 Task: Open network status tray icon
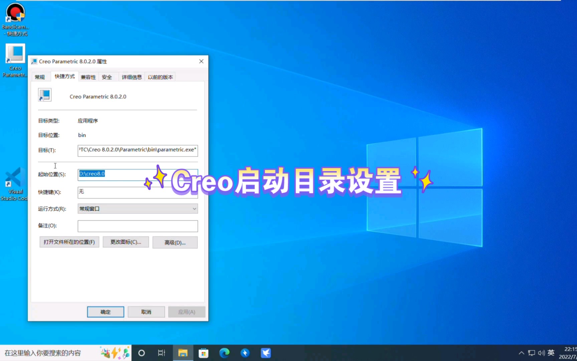pyautogui.click(x=531, y=353)
